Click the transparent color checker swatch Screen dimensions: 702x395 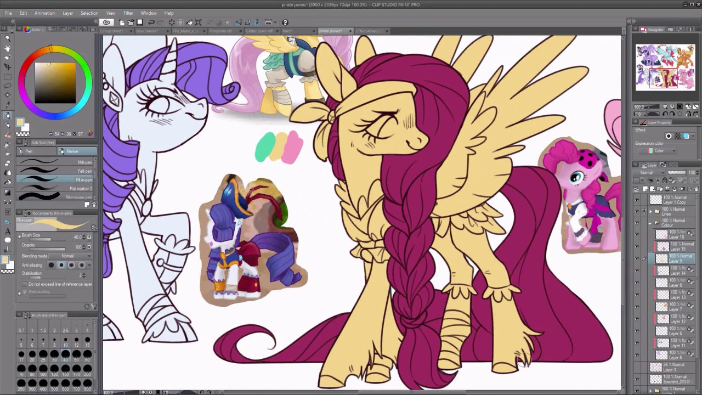click(x=22, y=133)
